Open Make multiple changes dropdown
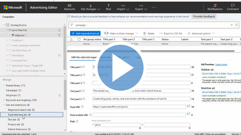 tap(121, 33)
